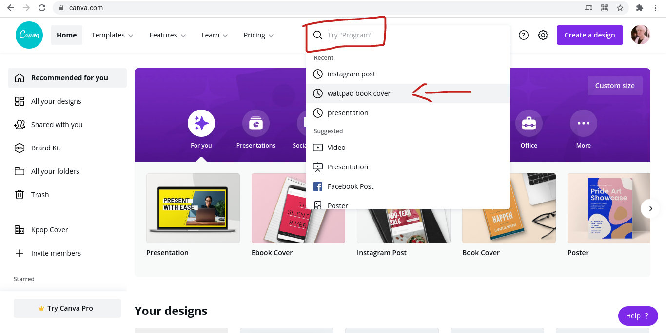The image size is (666, 333).
Task: Choose suggested Presentation from search list
Action: pyautogui.click(x=408, y=167)
